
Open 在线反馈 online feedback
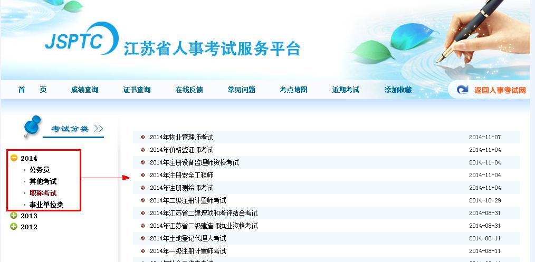[189, 90]
